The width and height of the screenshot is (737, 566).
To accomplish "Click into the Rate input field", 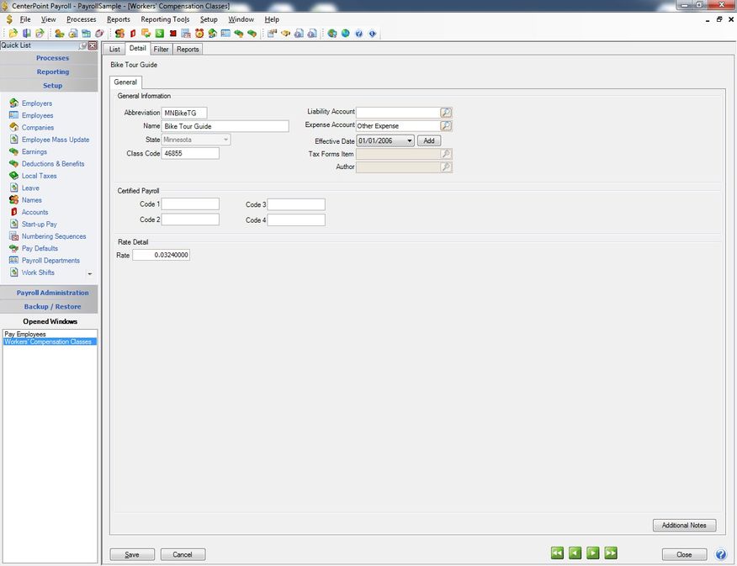I will click(x=161, y=255).
